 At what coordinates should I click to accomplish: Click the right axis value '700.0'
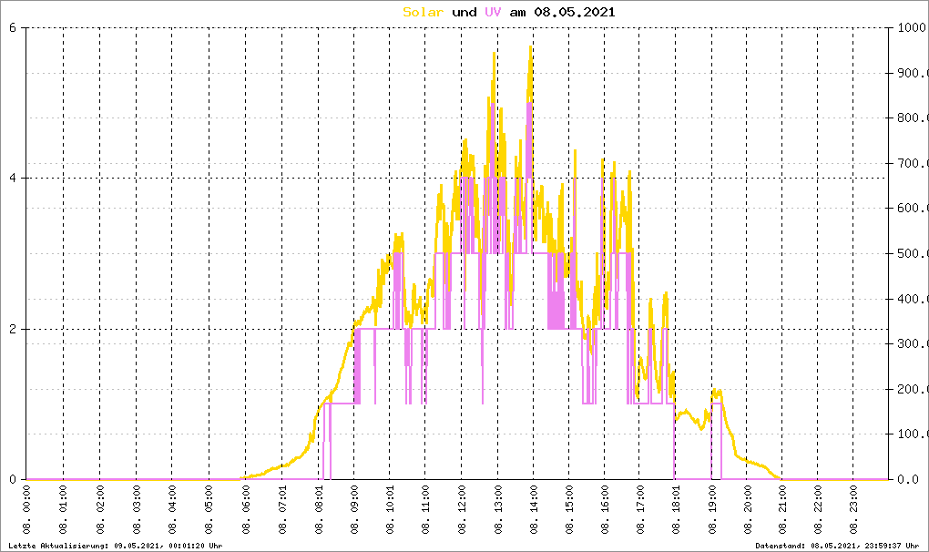coord(913,163)
